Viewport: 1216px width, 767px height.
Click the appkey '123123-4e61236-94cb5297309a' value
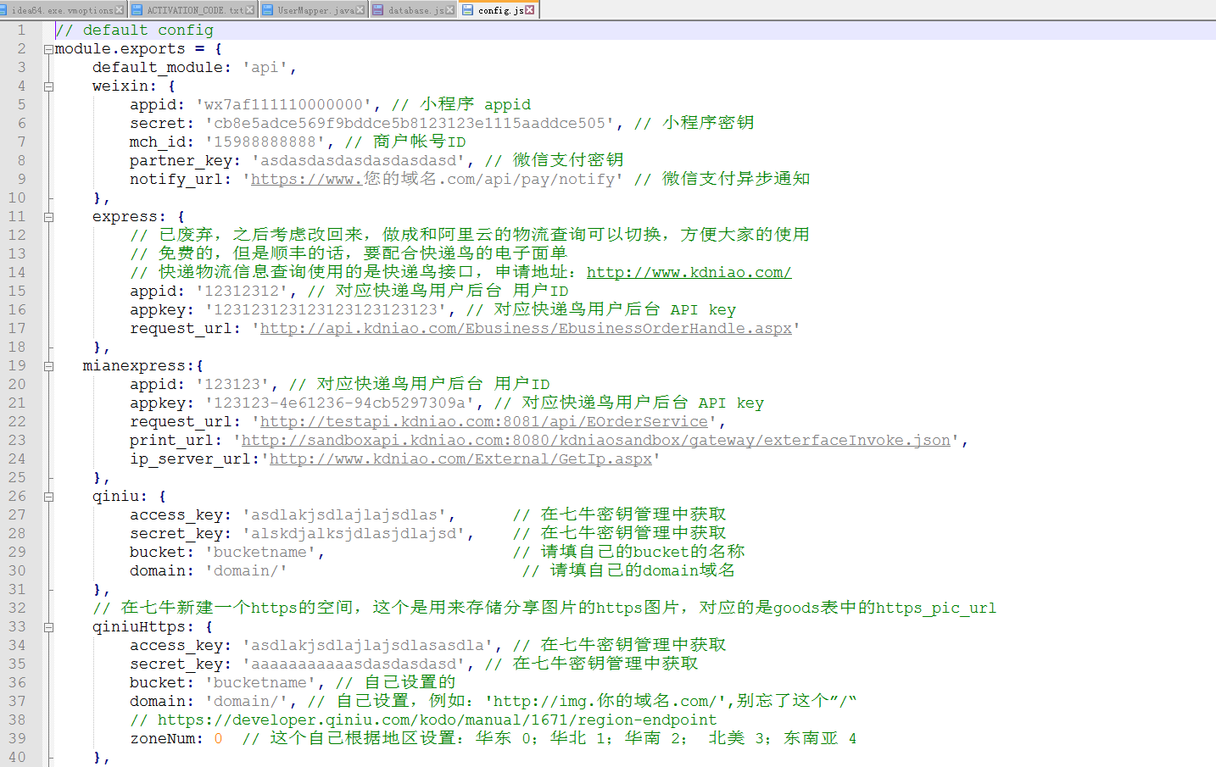click(x=340, y=403)
